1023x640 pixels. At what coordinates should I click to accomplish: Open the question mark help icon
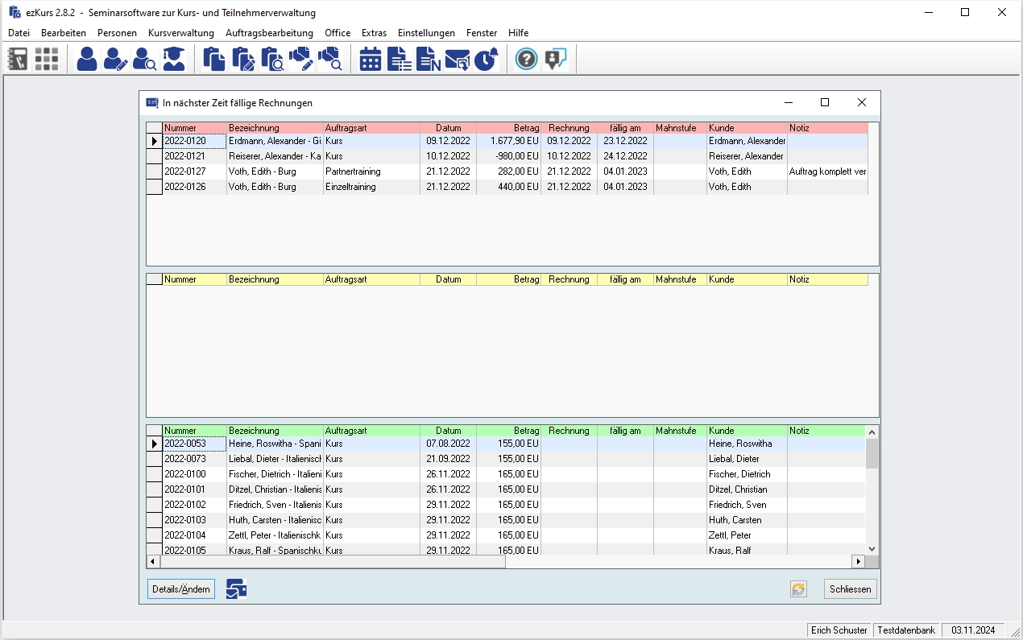[x=526, y=60]
